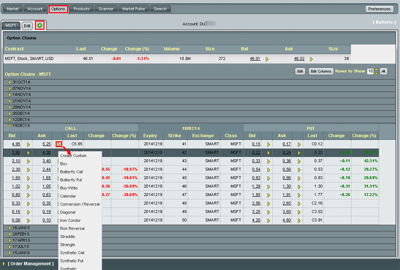Open the Market Pulse tab
Screen dimensions: 400x270
(x=134, y=9)
